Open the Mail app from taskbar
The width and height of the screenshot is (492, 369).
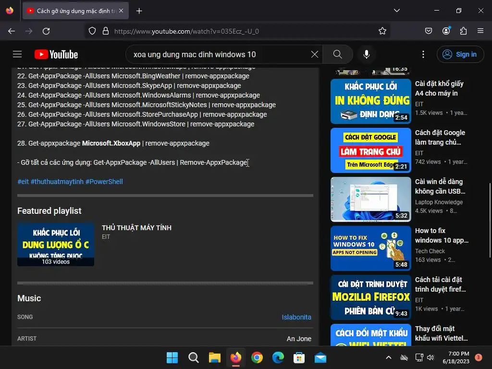click(320, 357)
